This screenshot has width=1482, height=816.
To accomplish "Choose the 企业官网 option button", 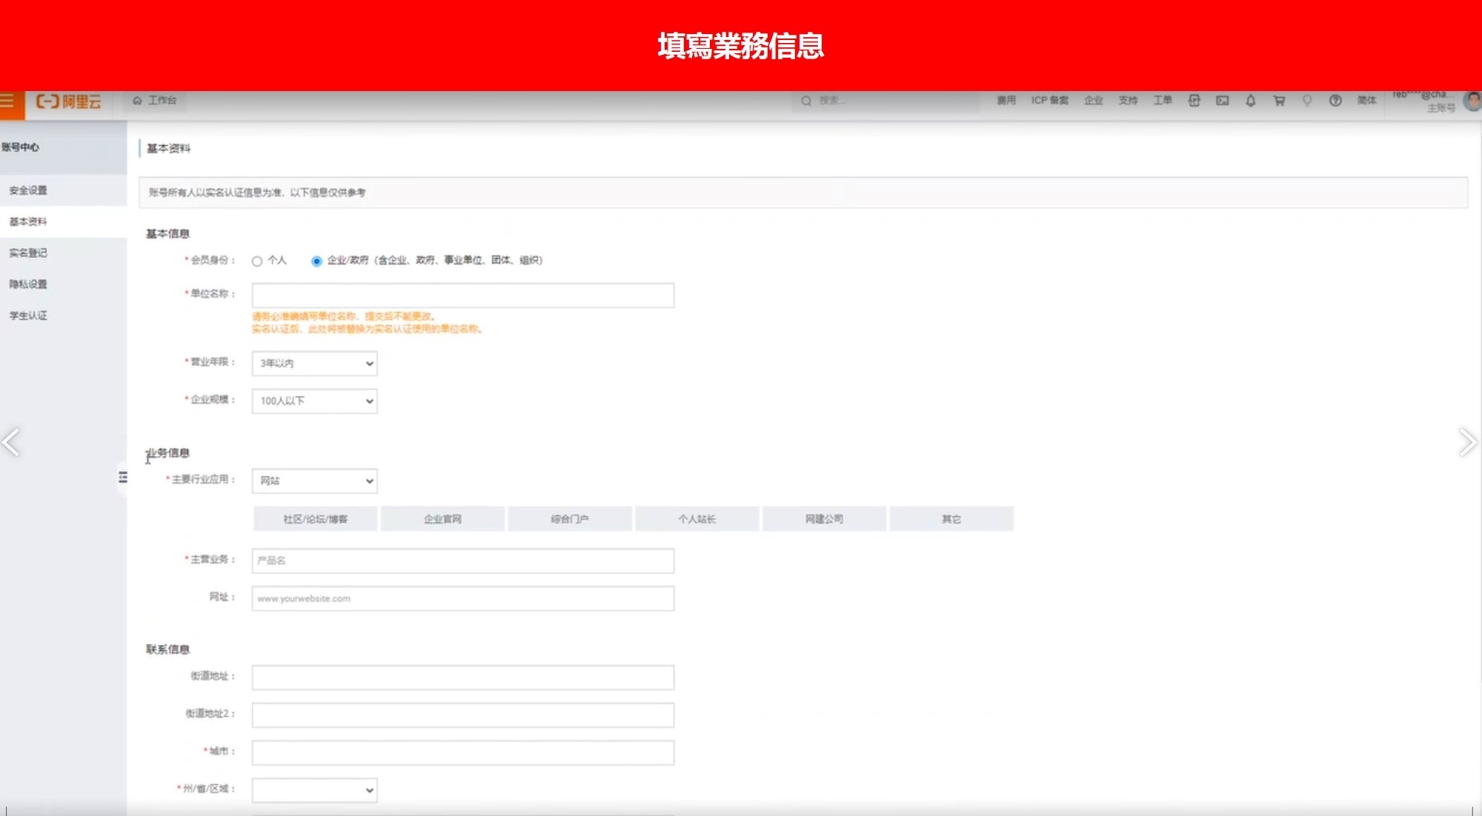I will coord(442,519).
